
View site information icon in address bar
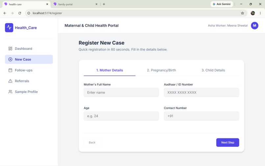[29, 13]
